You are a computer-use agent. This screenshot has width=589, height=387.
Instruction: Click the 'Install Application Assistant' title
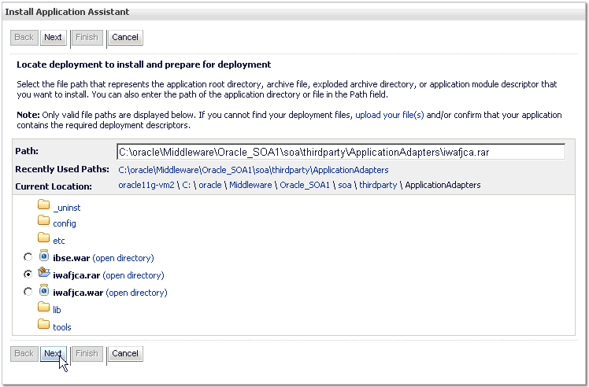pos(67,12)
